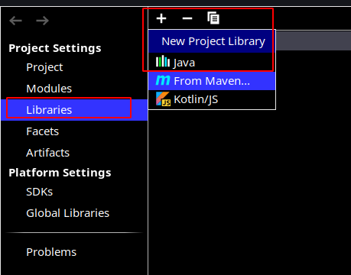351x275 pixels.
Task: Click the Kotlin/JS logo icon
Action: click(163, 99)
